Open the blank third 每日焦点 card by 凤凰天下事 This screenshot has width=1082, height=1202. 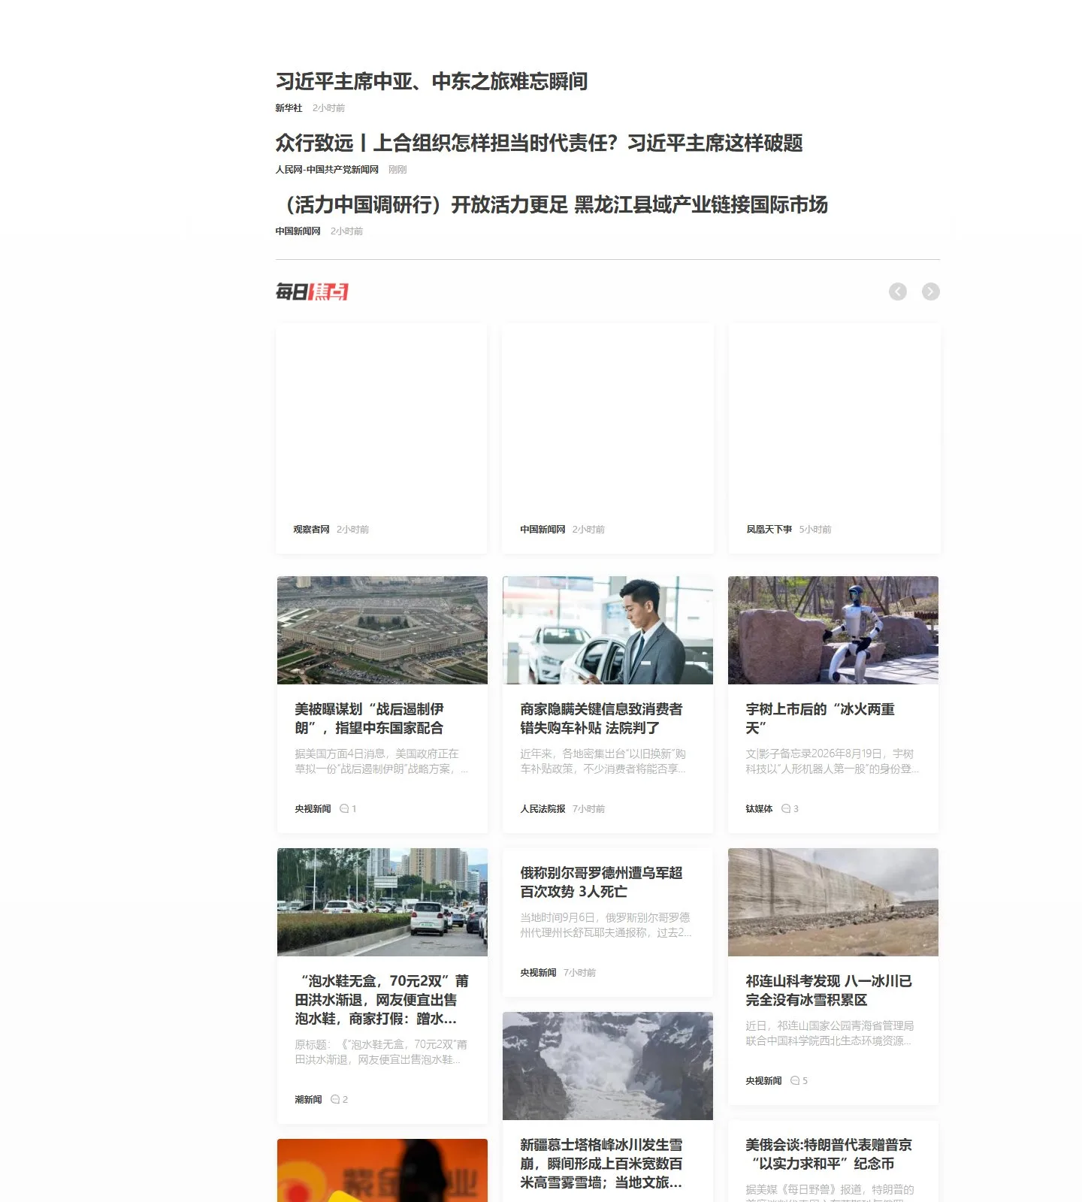coord(834,439)
